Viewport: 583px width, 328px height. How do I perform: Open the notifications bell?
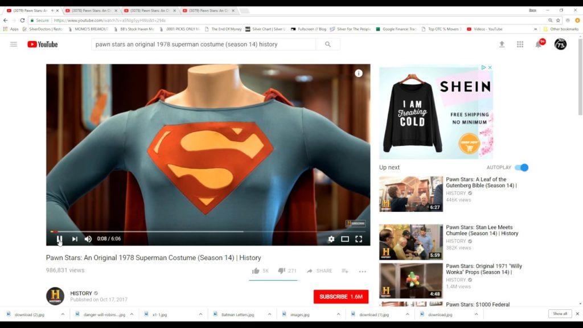point(539,44)
